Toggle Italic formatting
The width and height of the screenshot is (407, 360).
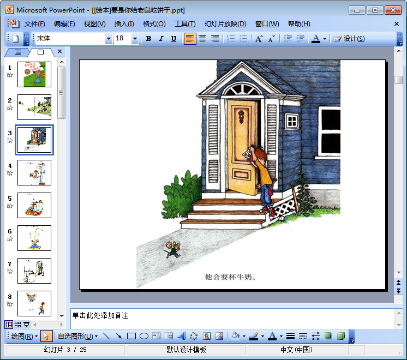(x=161, y=39)
